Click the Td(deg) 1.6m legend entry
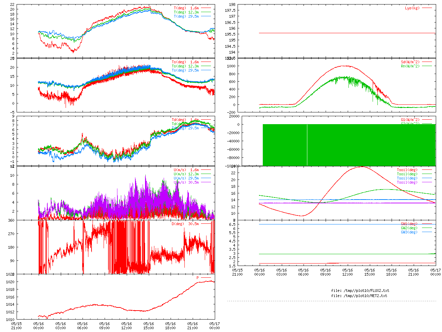442x332 pixels. 191,120
